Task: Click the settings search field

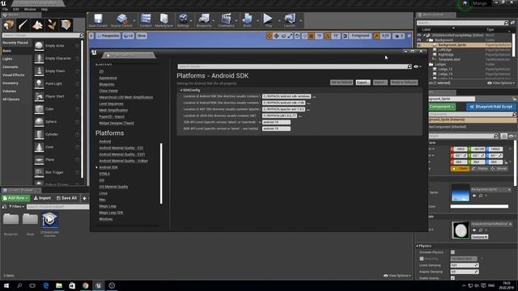Action: 295,66
